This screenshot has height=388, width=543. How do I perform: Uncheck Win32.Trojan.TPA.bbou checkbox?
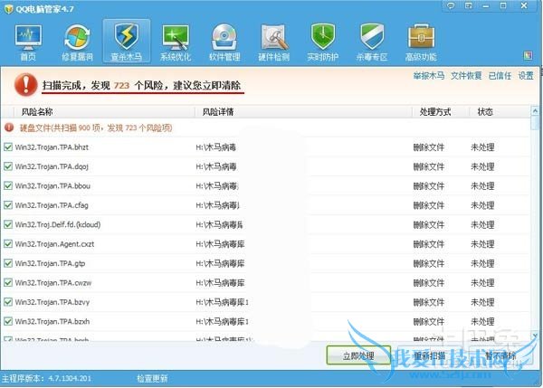coord(8,185)
